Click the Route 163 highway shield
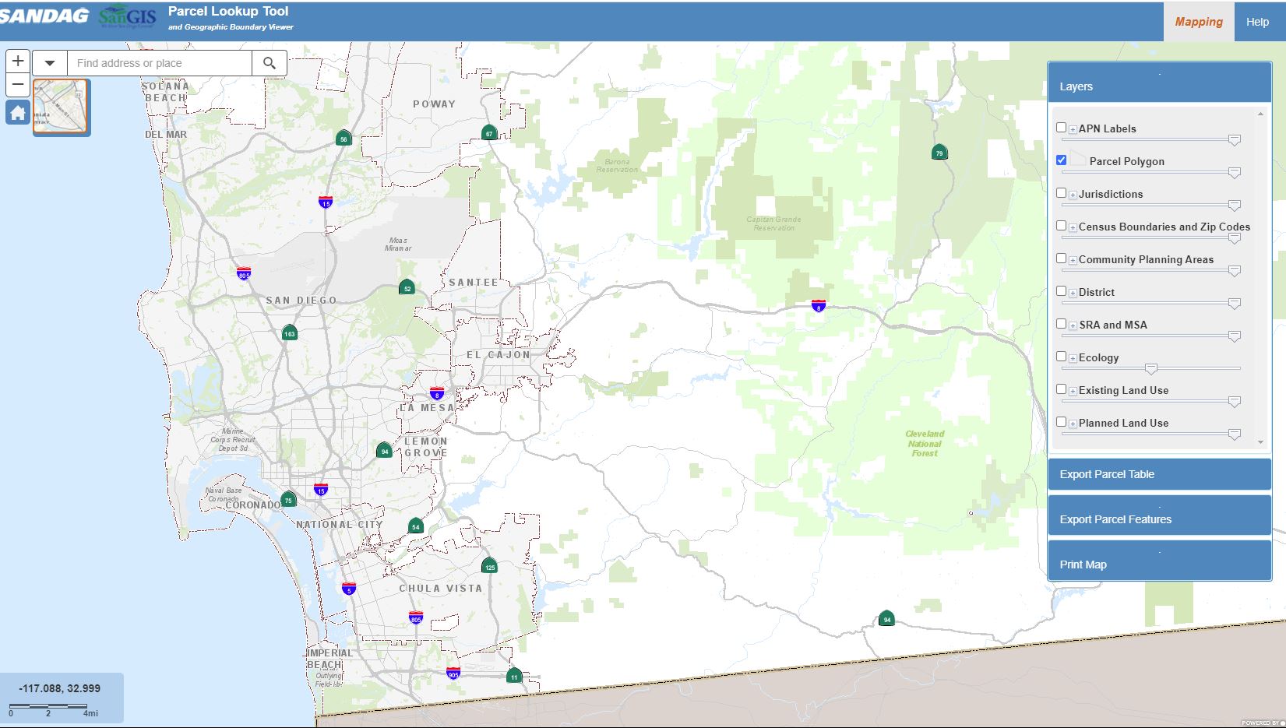Image resolution: width=1286 pixels, height=728 pixels. tap(289, 333)
